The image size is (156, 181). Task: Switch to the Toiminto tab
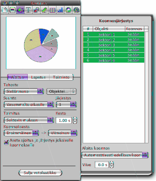coord(61,77)
